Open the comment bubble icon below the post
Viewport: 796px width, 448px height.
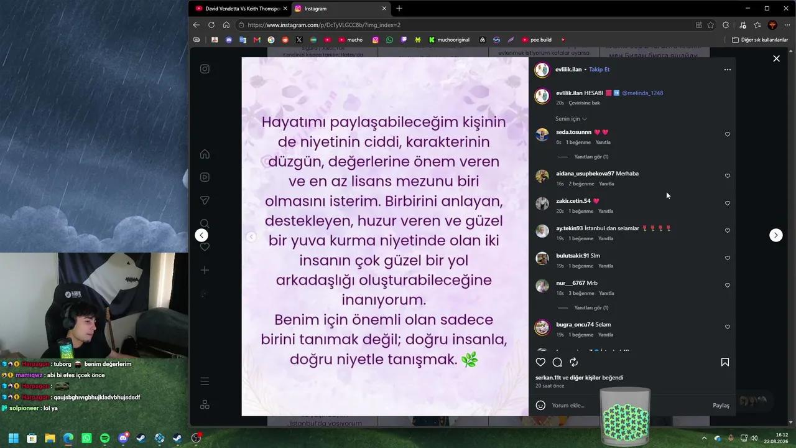[557, 362]
